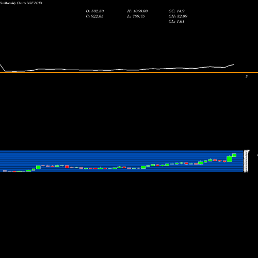Click the tall green candlestick second from the right

(x=230, y=159)
